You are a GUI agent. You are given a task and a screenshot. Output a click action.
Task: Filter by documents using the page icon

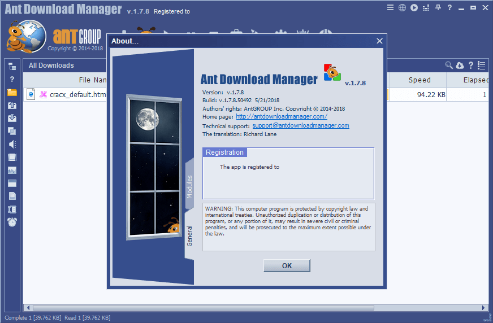12,196
